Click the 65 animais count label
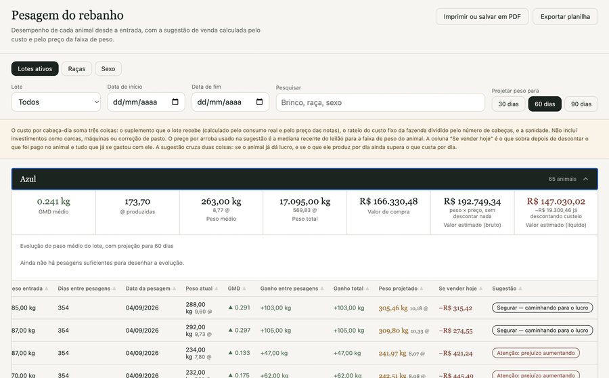This screenshot has width=609, height=378. 562,179
